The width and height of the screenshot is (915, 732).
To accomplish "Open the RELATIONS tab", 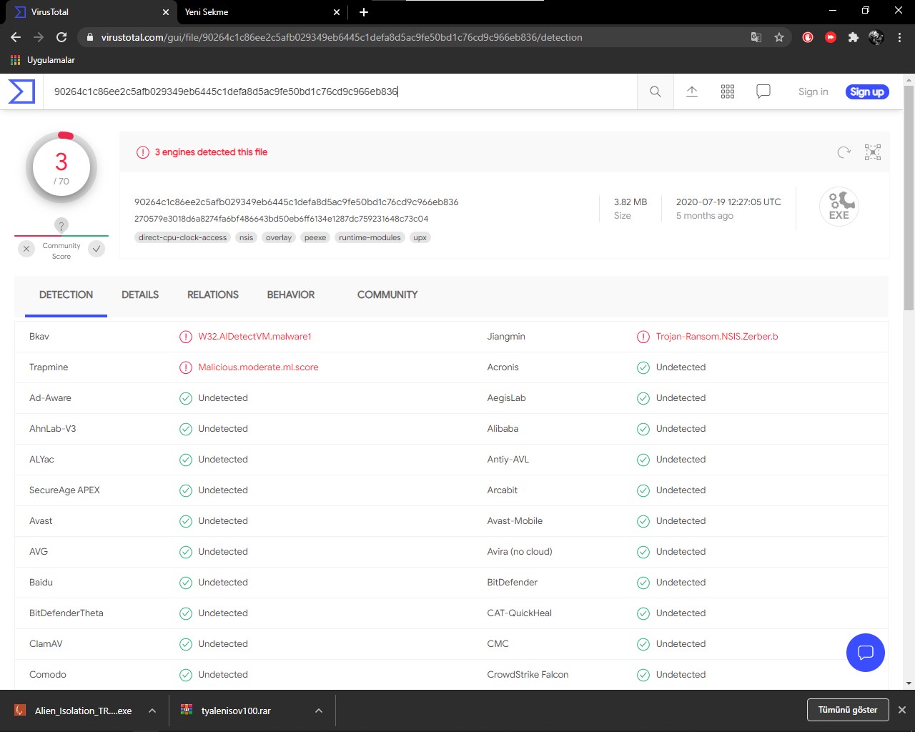I will click(213, 295).
